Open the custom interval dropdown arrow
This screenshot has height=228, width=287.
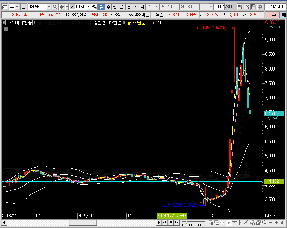click(211, 7)
